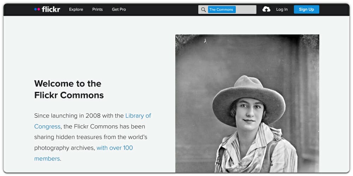353x176 pixels.
Task: Open the Explore menu
Action: [x=76, y=10]
